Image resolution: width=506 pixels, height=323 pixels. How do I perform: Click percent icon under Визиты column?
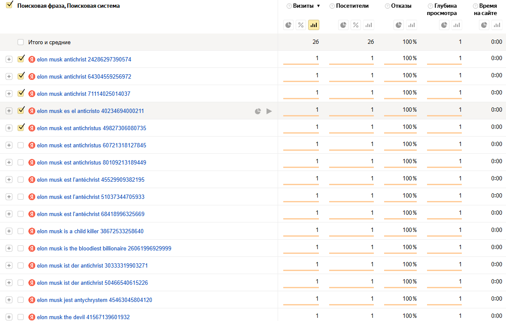point(301,25)
